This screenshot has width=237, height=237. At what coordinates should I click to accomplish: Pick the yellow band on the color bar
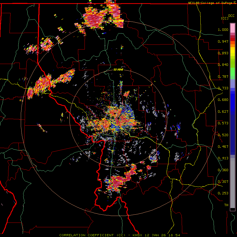[233, 53]
